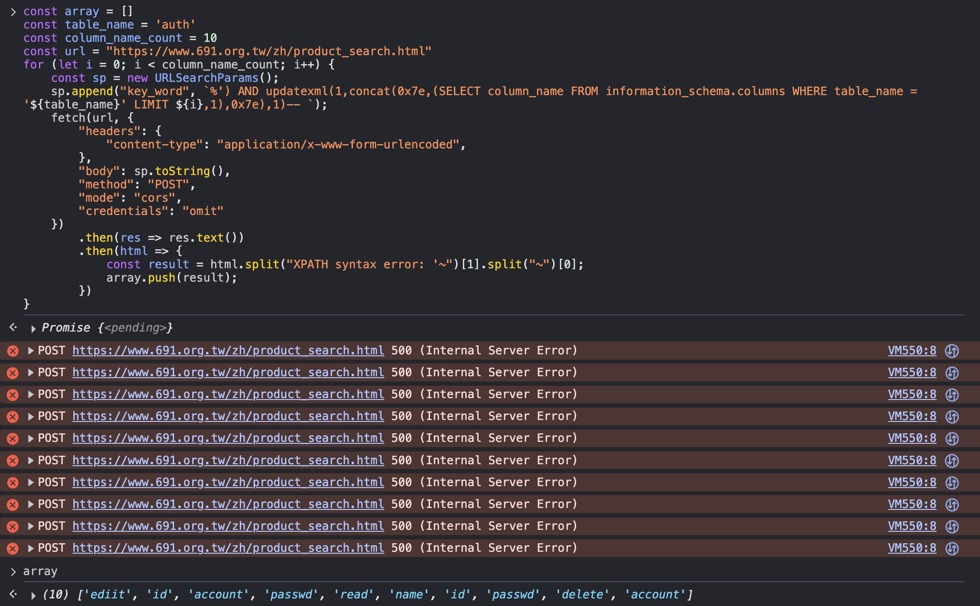
Task: Open the VM550:8 source link on the fourth error row
Action: (x=912, y=416)
